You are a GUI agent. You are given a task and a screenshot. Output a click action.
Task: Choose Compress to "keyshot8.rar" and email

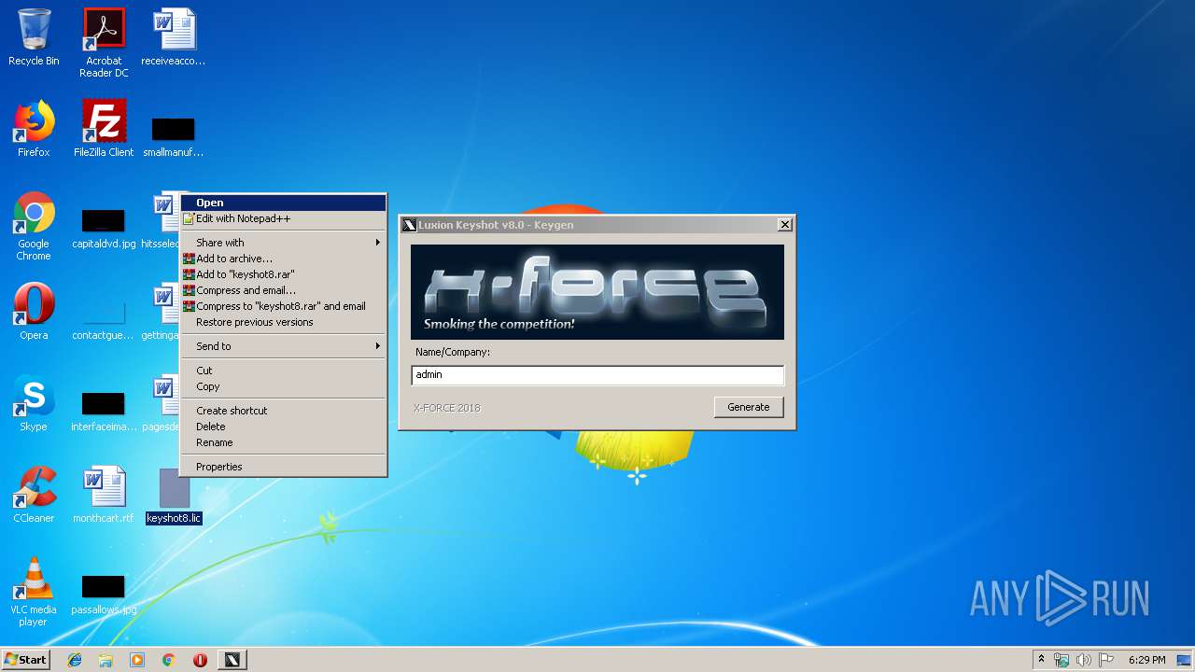pyautogui.click(x=284, y=306)
